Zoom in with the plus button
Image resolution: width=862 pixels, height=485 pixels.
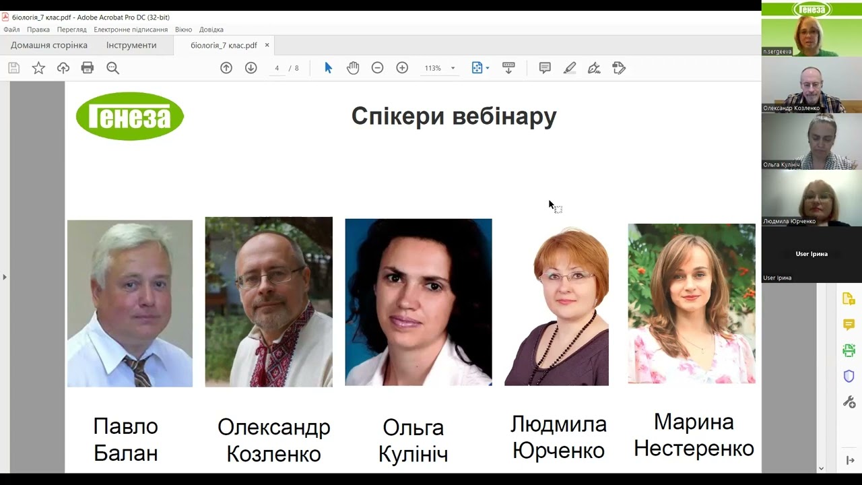click(402, 68)
